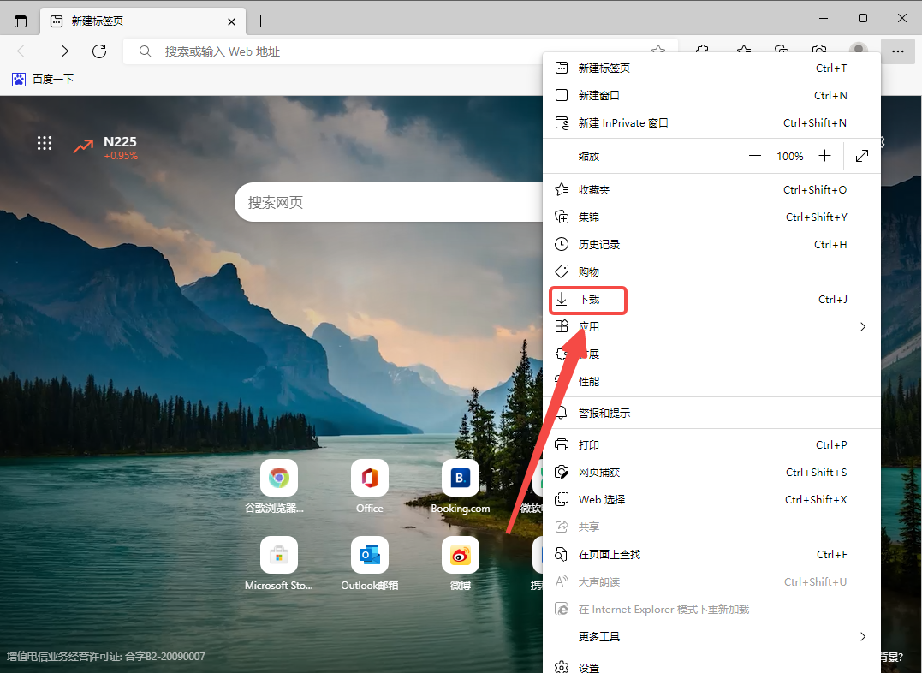Image resolution: width=922 pixels, height=673 pixels.
Task: Open the app launcher grid icon
Action: (x=45, y=143)
